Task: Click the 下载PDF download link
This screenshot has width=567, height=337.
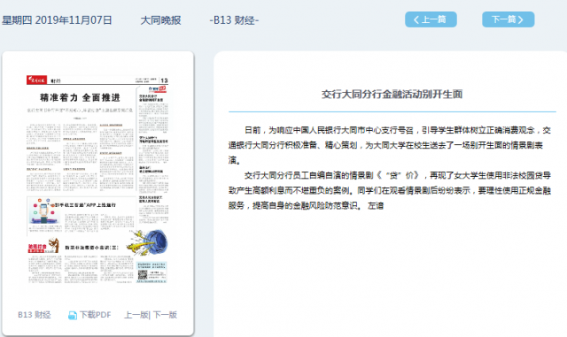Action: [96, 315]
